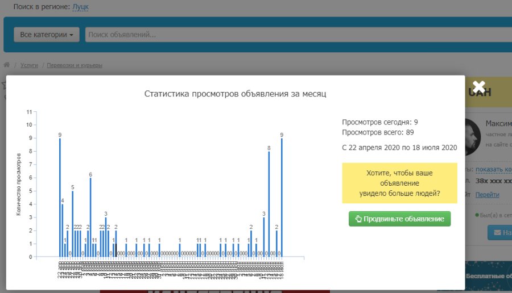Click the 'показать контакты' link

click(x=493, y=169)
